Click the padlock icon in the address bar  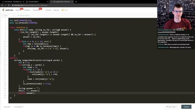click(x=13, y=5)
